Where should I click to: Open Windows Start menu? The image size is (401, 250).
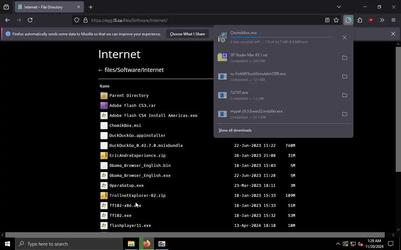point(8,244)
